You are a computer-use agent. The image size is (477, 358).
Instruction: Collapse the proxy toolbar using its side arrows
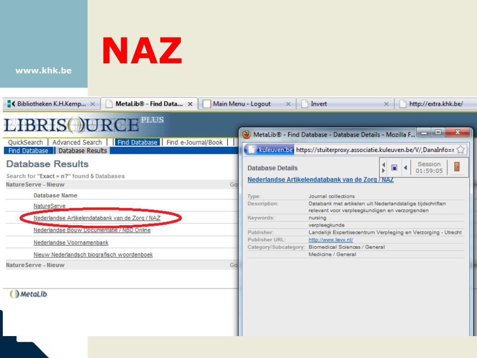click(x=383, y=168)
